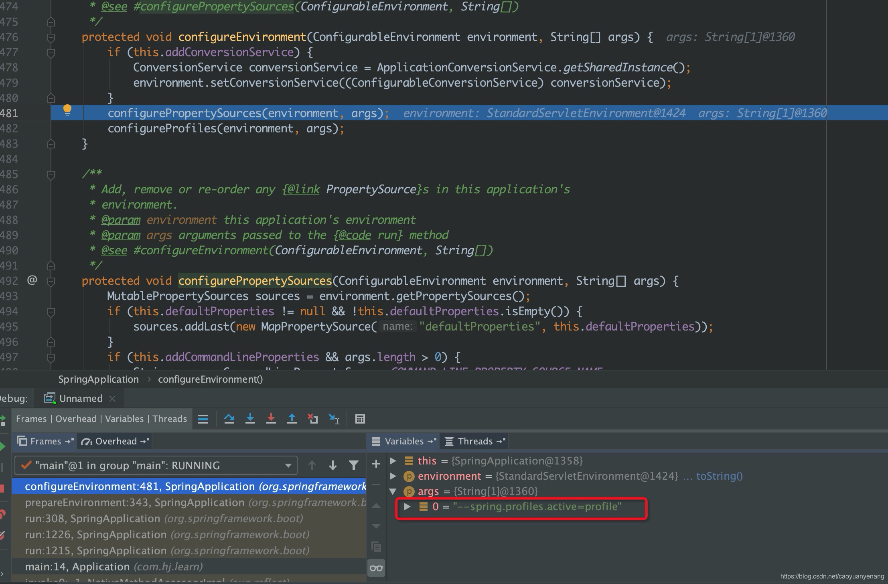Image resolution: width=888 pixels, height=584 pixels.
Task: Click the toString() link for environment
Action: [719, 476]
